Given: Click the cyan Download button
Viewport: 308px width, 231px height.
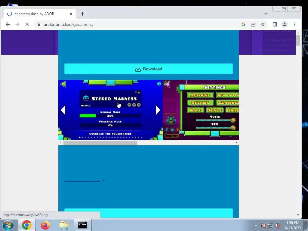Looking at the screenshot, I should point(149,69).
